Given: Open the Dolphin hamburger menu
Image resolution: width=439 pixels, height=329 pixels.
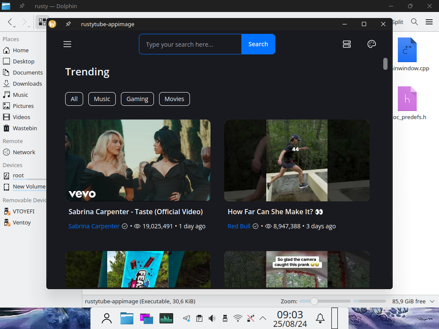Looking at the screenshot, I should click(x=429, y=22).
